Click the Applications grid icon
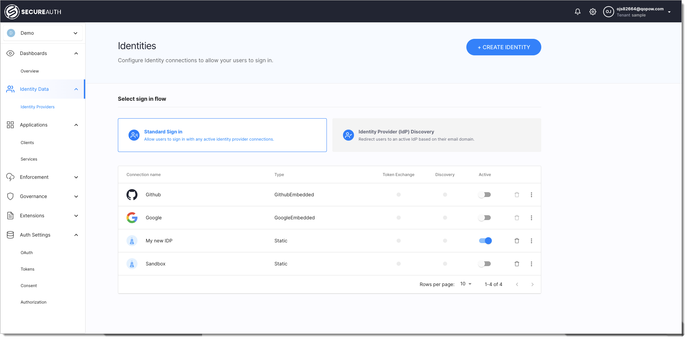The height and width of the screenshot is (339, 687). point(10,125)
